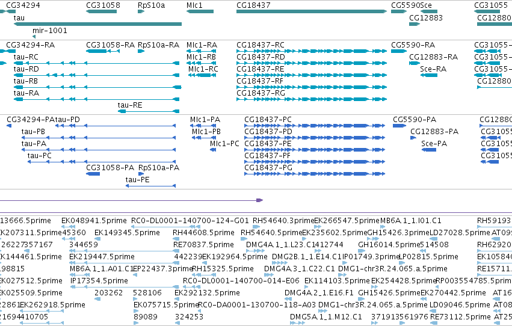Select EST EK075715.5prime
Viewport: 512px width, 326px height.
tap(166, 305)
